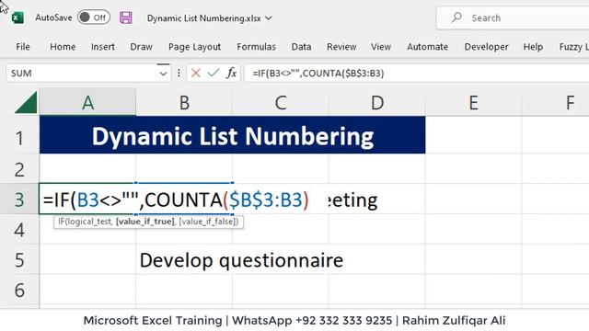Select cell A5
The image size is (589, 331).
pyautogui.click(x=87, y=259)
